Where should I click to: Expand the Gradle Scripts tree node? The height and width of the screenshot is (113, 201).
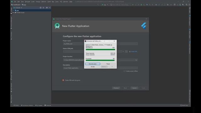[x=13, y=13]
